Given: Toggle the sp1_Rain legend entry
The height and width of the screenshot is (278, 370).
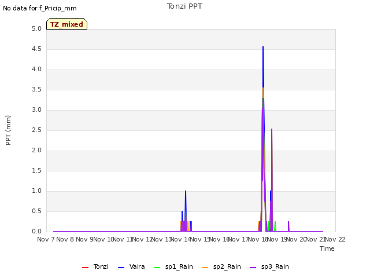Looking at the screenshot, I should point(173,266).
